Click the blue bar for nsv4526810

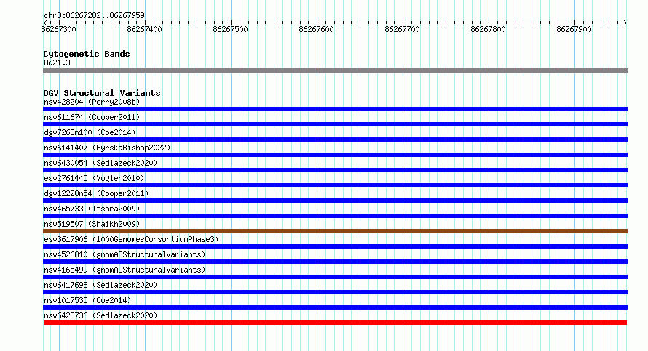tap(335, 262)
